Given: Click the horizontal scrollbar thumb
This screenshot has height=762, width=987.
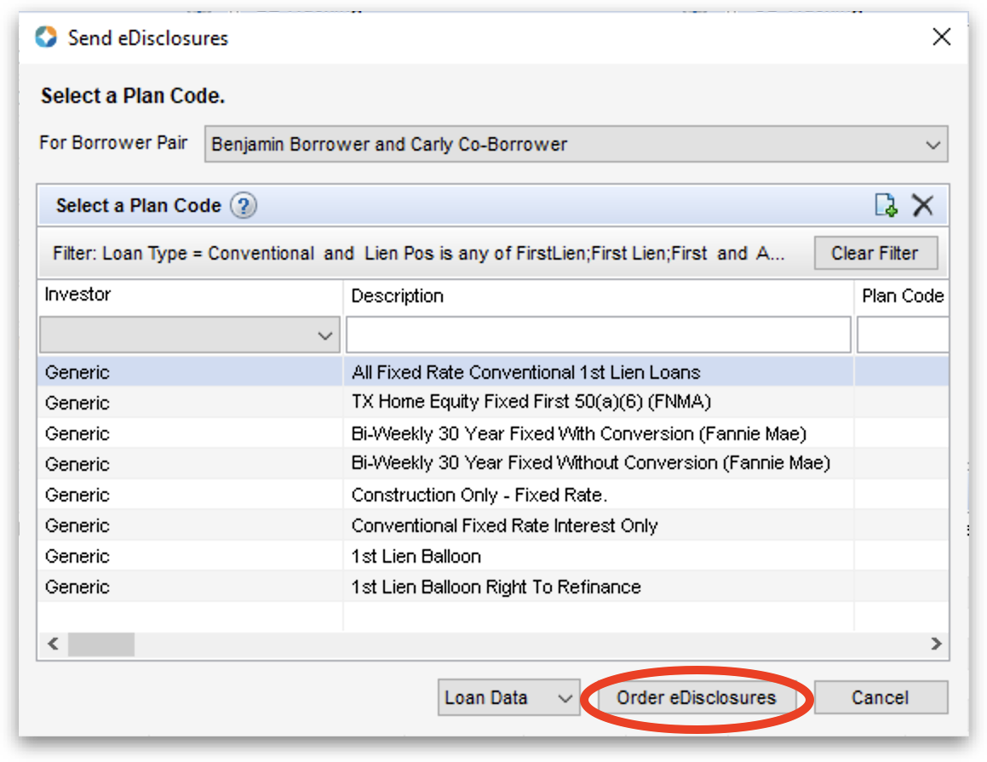Looking at the screenshot, I should (x=100, y=644).
